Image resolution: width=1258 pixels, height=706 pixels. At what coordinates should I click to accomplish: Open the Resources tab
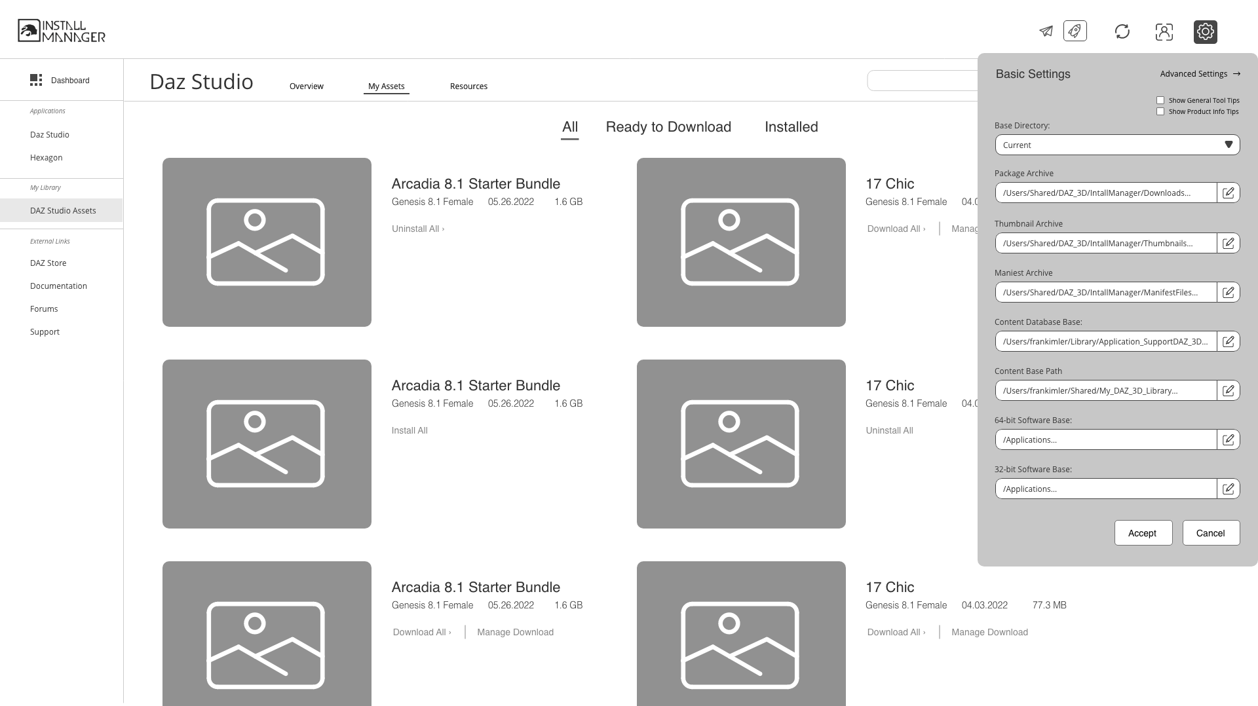point(468,86)
